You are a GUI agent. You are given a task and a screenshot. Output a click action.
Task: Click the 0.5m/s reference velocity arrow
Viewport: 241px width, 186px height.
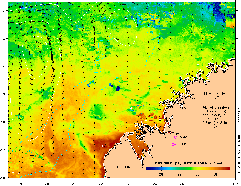tap(212, 127)
